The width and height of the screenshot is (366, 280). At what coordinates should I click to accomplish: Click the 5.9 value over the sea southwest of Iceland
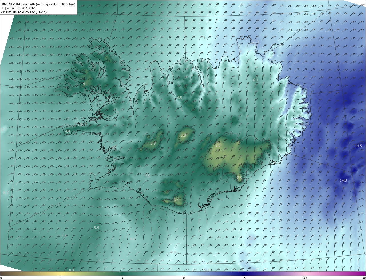[96, 228]
